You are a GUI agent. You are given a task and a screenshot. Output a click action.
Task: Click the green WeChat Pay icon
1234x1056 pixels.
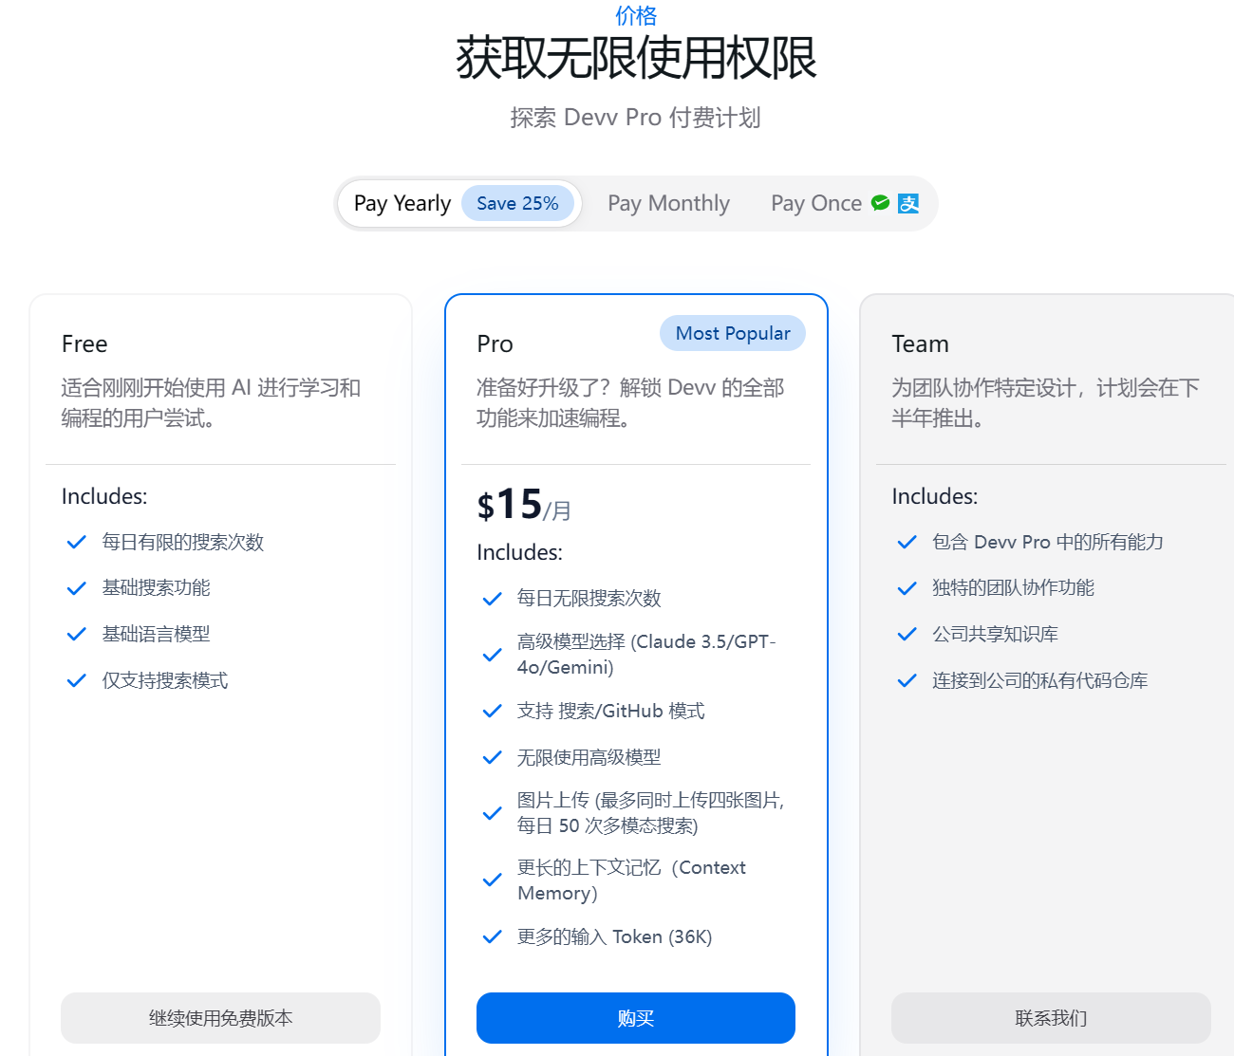(x=881, y=203)
